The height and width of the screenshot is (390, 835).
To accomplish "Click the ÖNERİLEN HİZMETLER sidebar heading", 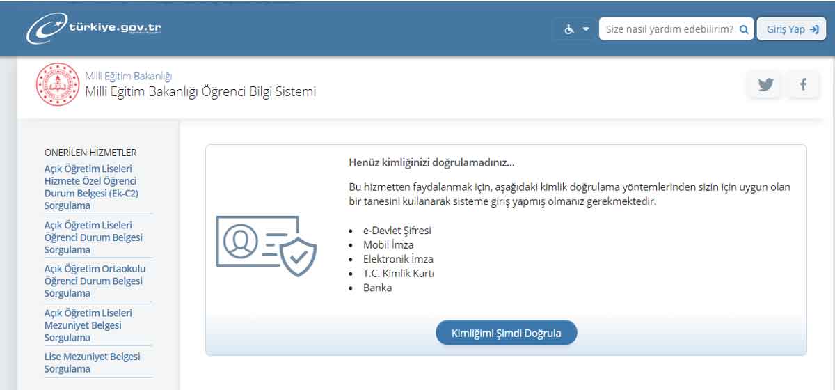I will pyautogui.click(x=90, y=153).
